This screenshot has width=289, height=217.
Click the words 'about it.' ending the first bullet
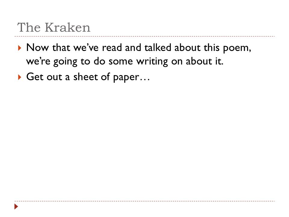[x=205, y=61]
